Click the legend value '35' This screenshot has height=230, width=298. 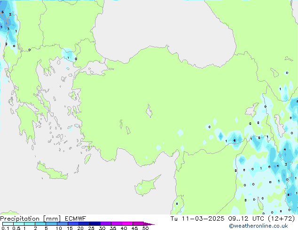113,228
